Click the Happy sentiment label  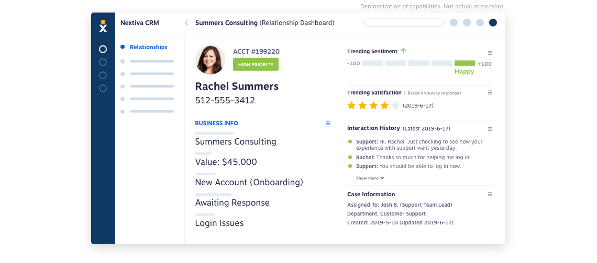[464, 71]
